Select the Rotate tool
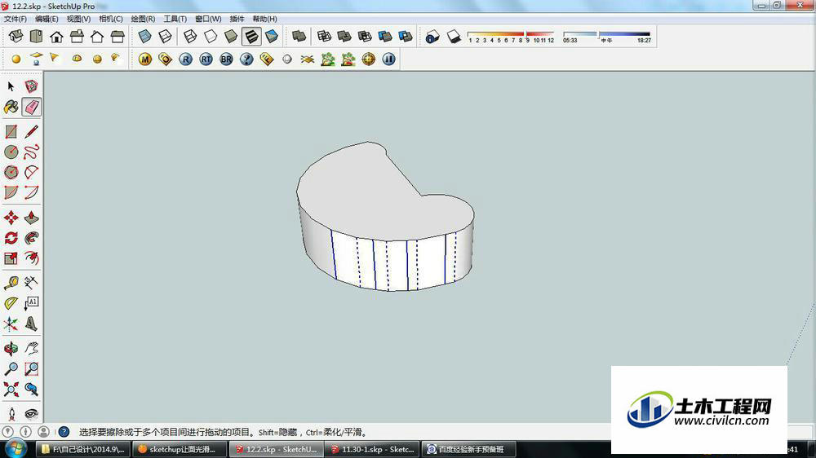 pyautogui.click(x=11, y=238)
